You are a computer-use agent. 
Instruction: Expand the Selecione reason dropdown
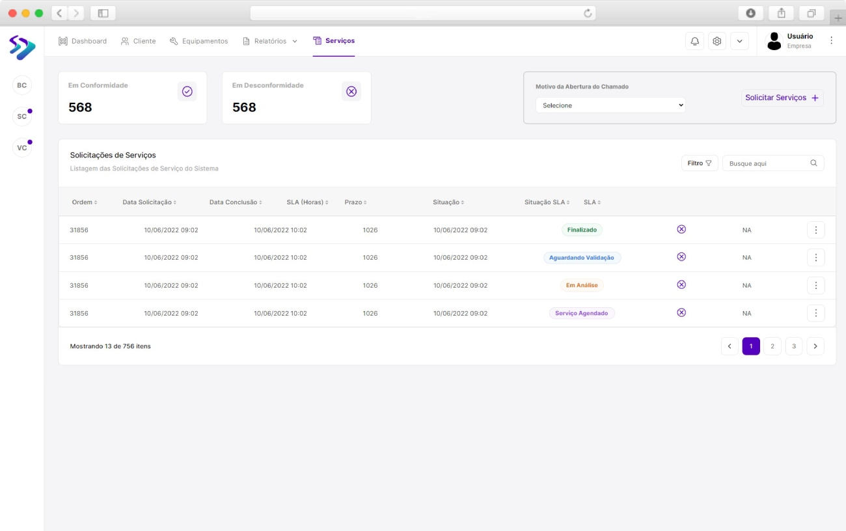(610, 105)
